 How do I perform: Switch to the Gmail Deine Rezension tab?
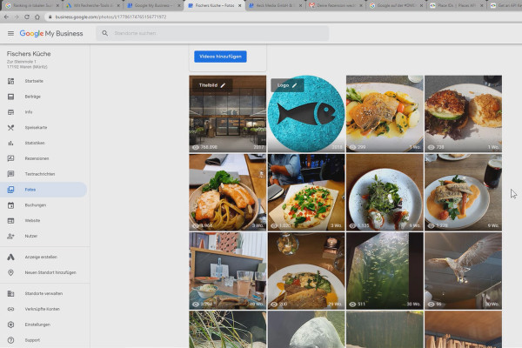(336, 5)
